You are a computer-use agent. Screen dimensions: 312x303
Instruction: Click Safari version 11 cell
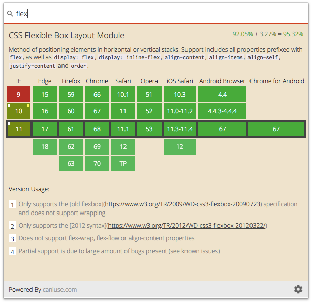[x=123, y=111]
